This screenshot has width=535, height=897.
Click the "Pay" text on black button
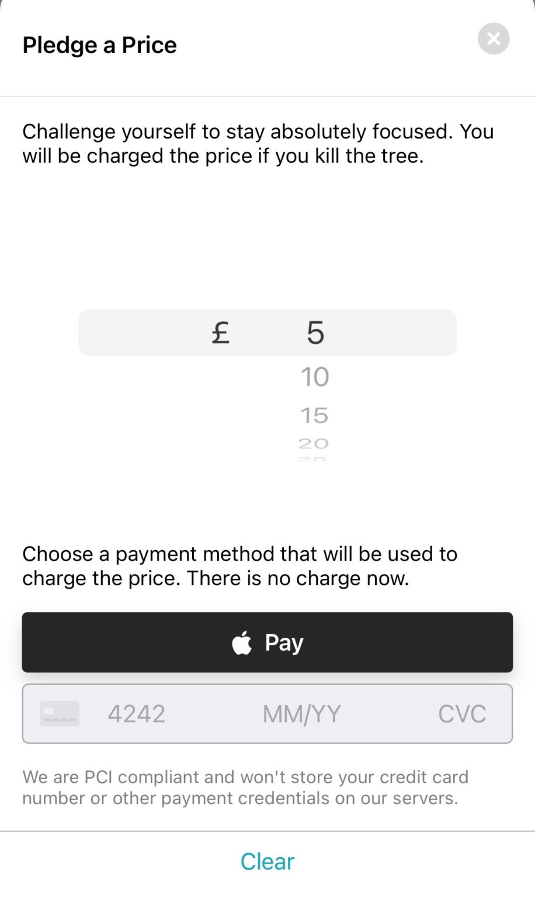284,642
